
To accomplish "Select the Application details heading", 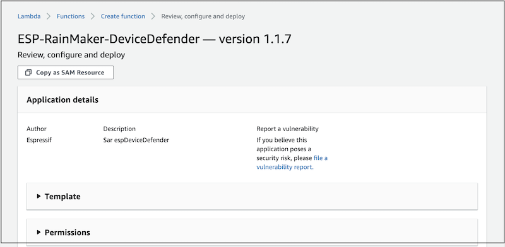I will click(x=62, y=100).
